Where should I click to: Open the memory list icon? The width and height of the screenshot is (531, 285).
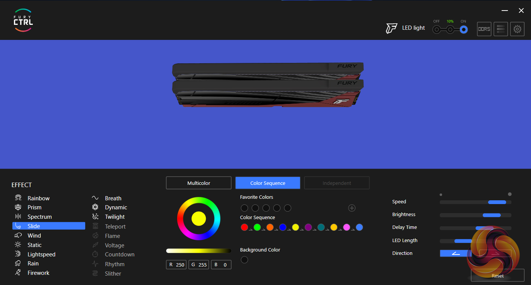[500, 29]
